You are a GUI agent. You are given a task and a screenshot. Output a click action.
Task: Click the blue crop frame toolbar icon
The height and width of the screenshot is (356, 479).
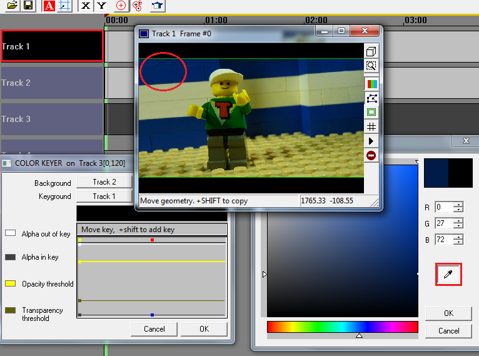(x=64, y=6)
